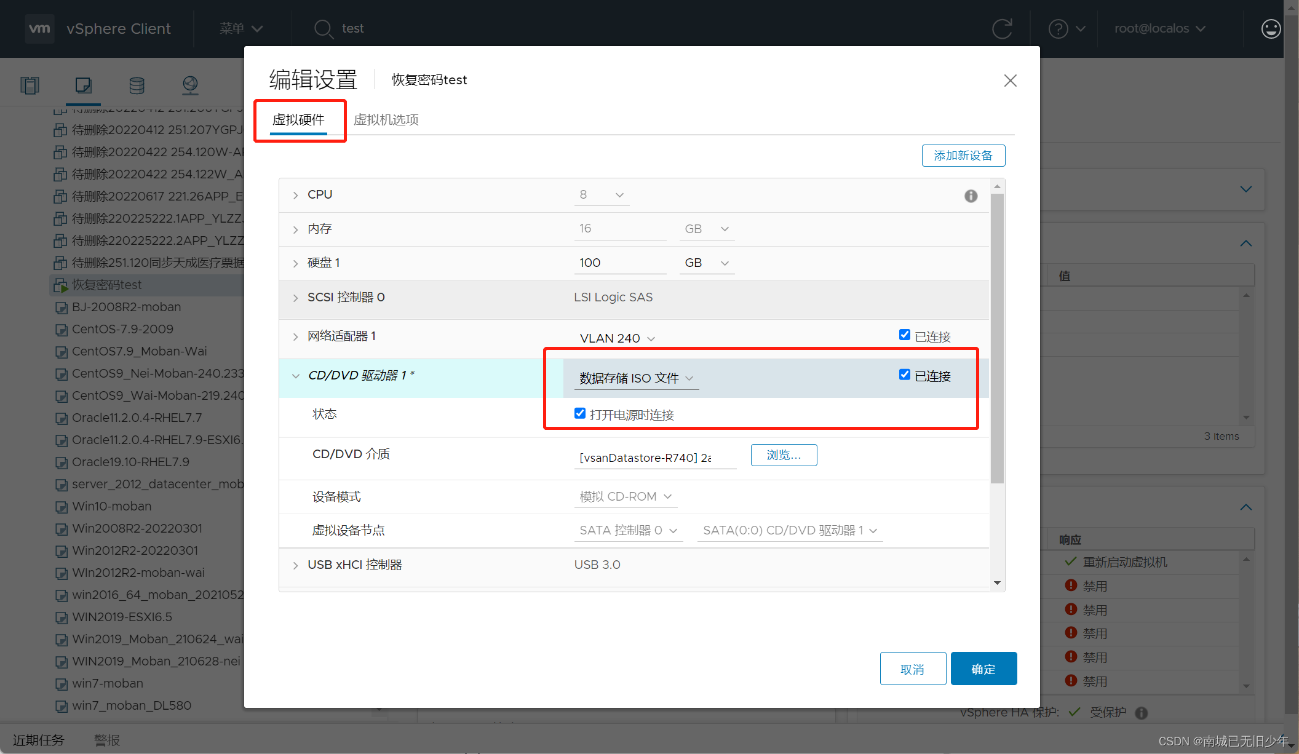Screen dimensions: 1299x754
Task: Toggle 已连接 checkbox for CD/DVD 驱动器 1
Action: point(904,374)
